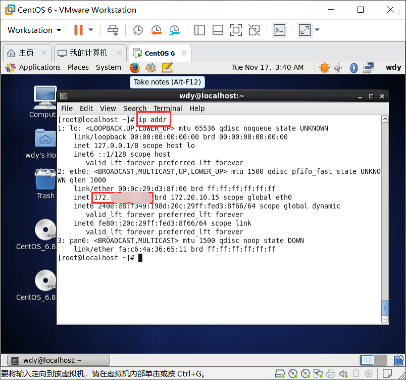This screenshot has height=380, width=406.
Task: Toggle Unity mode icon
Action: point(254,30)
